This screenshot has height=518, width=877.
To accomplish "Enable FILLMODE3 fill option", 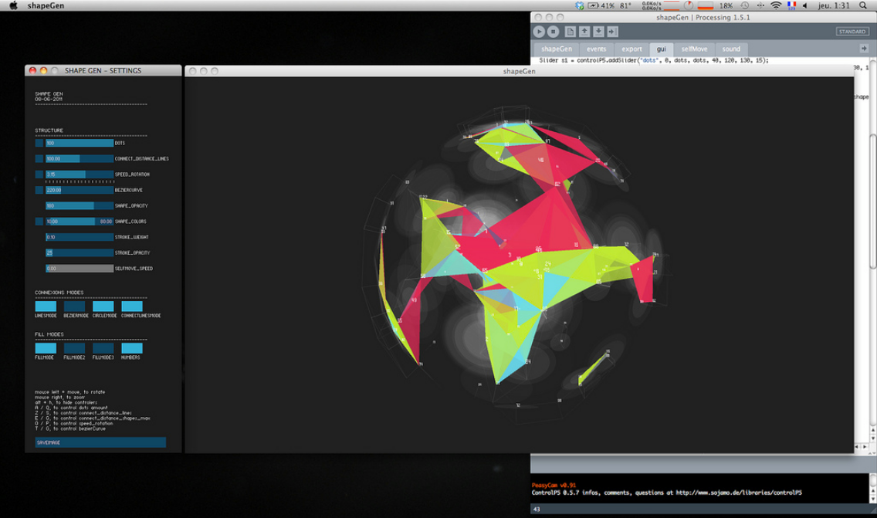I will point(103,348).
